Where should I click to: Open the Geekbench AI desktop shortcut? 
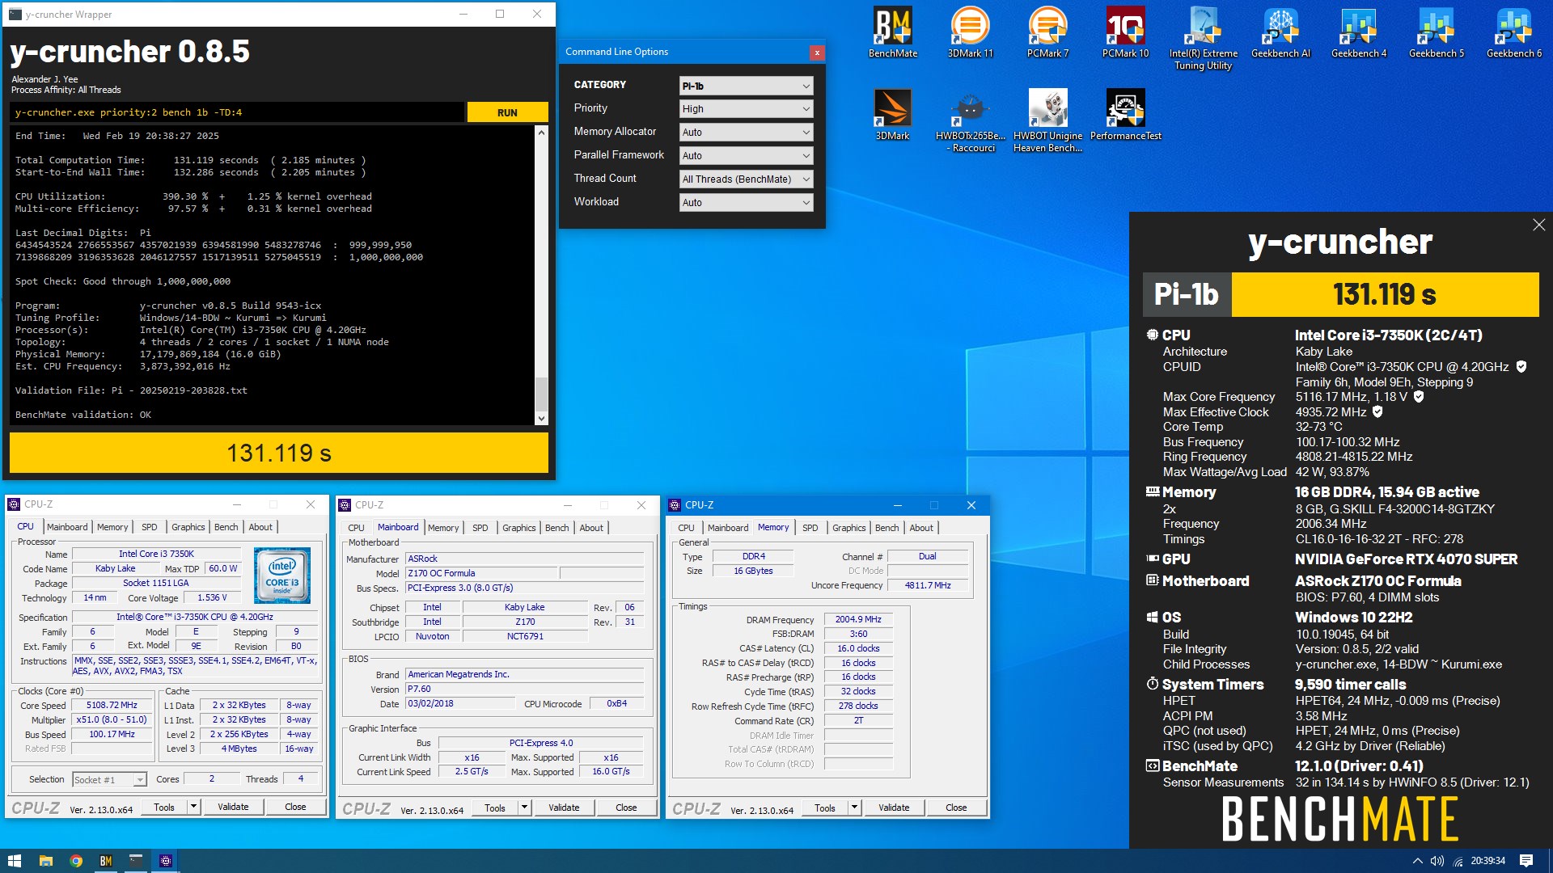pos(1280,32)
